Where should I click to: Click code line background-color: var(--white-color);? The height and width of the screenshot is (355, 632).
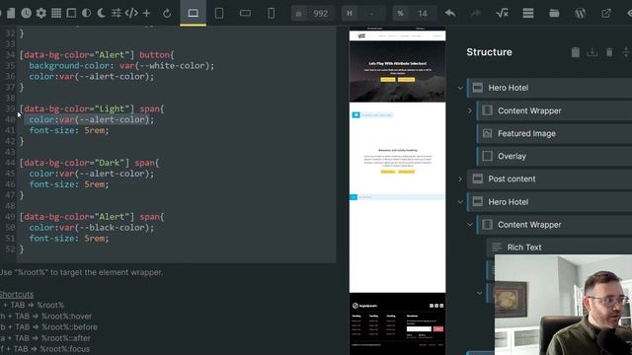[121, 66]
